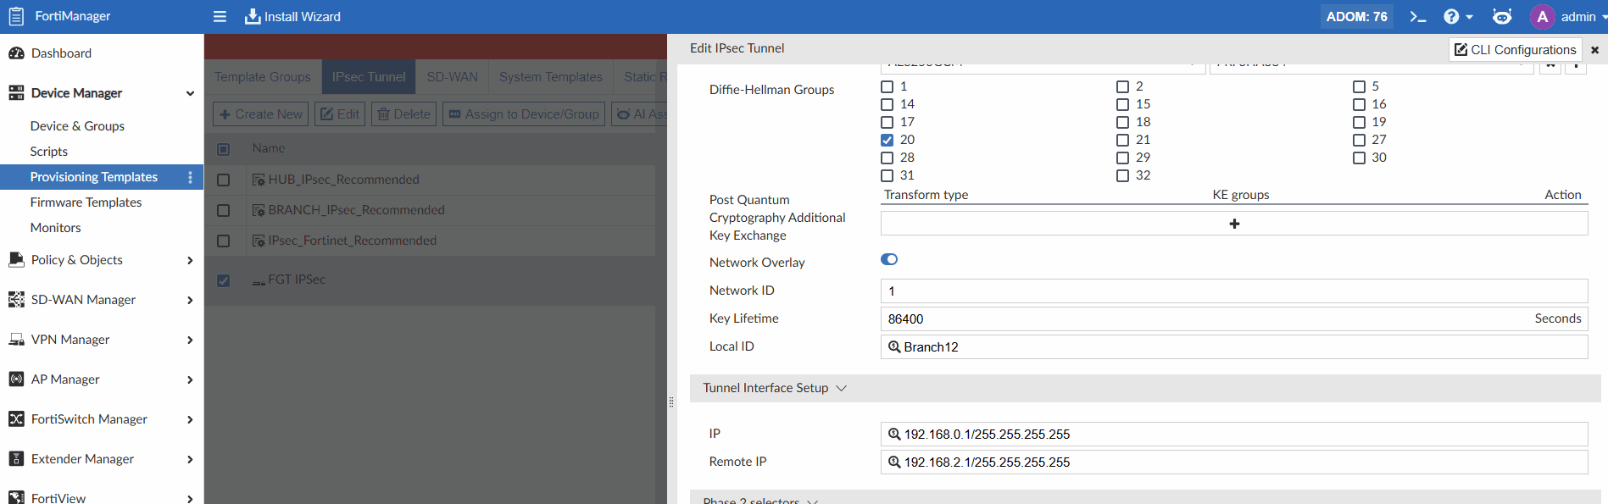1608x504 pixels.
Task: Expand VPN Manager
Action: click(x=190, y=340)
